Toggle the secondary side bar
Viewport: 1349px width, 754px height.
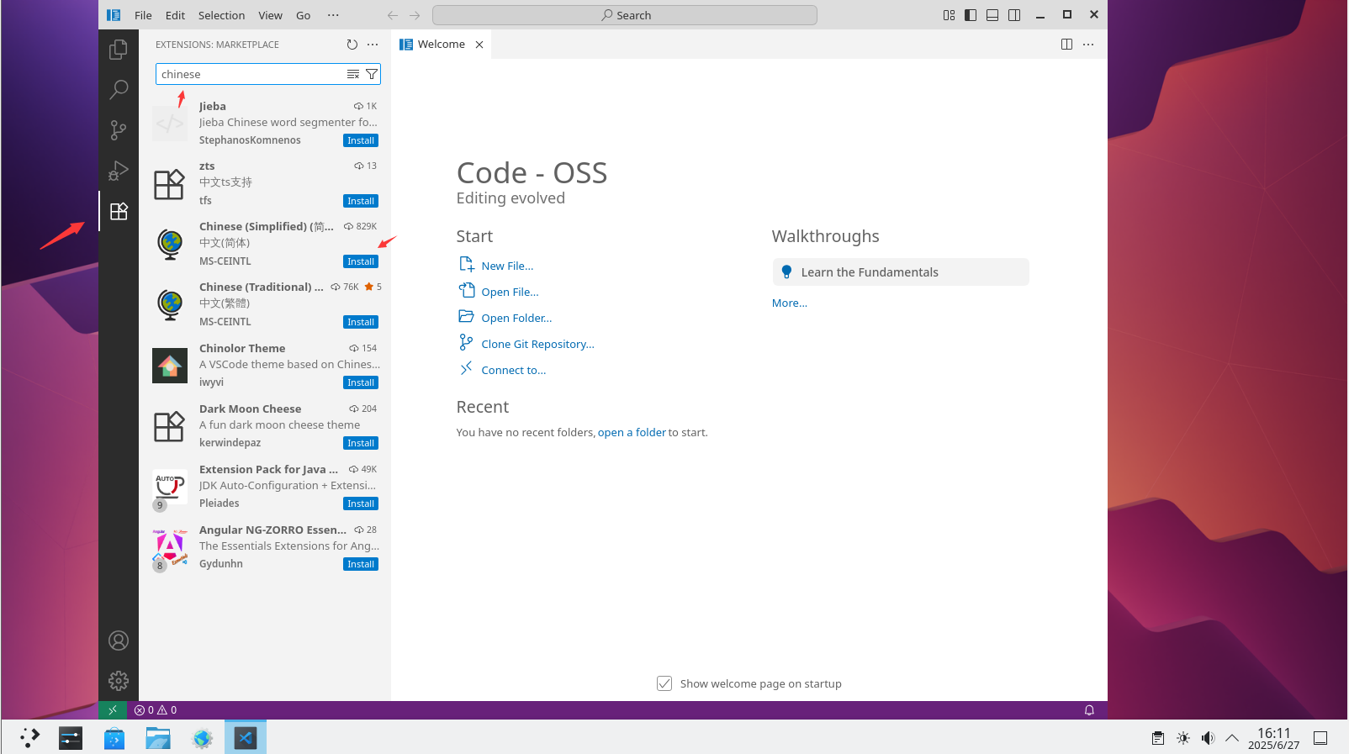pos(1014,15)
